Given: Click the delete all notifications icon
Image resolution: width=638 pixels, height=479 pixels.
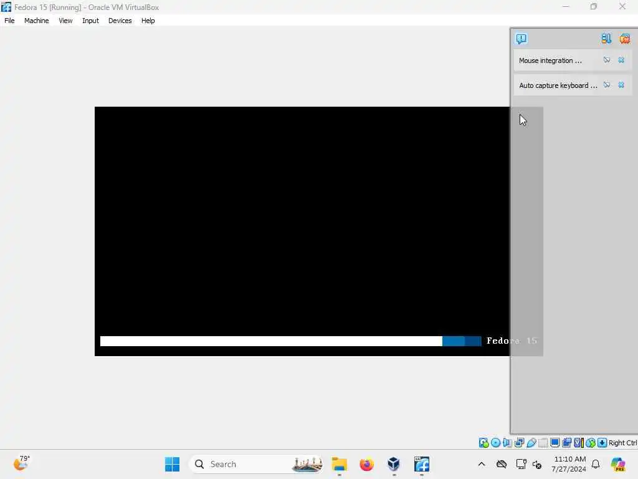Looking at the screenshot, I should click(624, 39).
